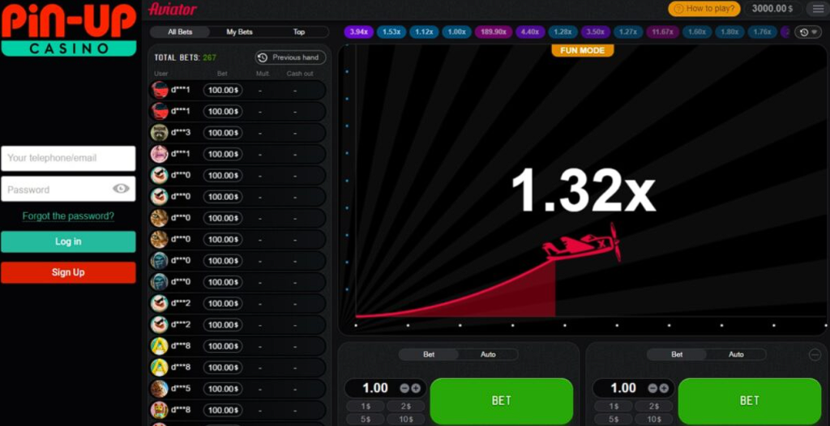Choose 2$ quick bet in left panel
The width and height of the screenshot is (830, 426).
tap(405, 407)
